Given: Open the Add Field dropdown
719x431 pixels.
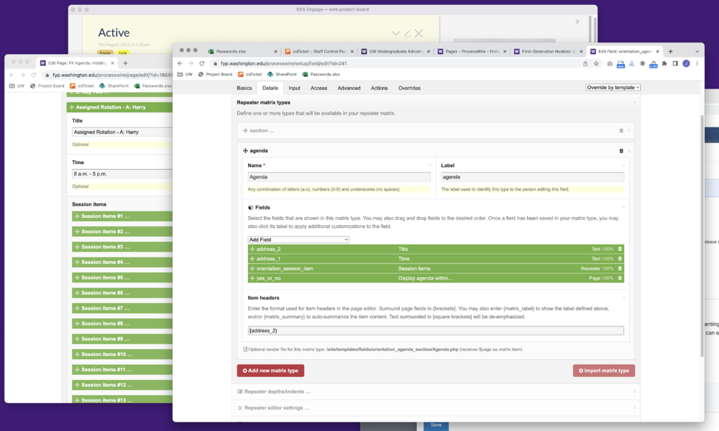Looking at the screenshot, I should pyautogui.click(x=298, y=239).
